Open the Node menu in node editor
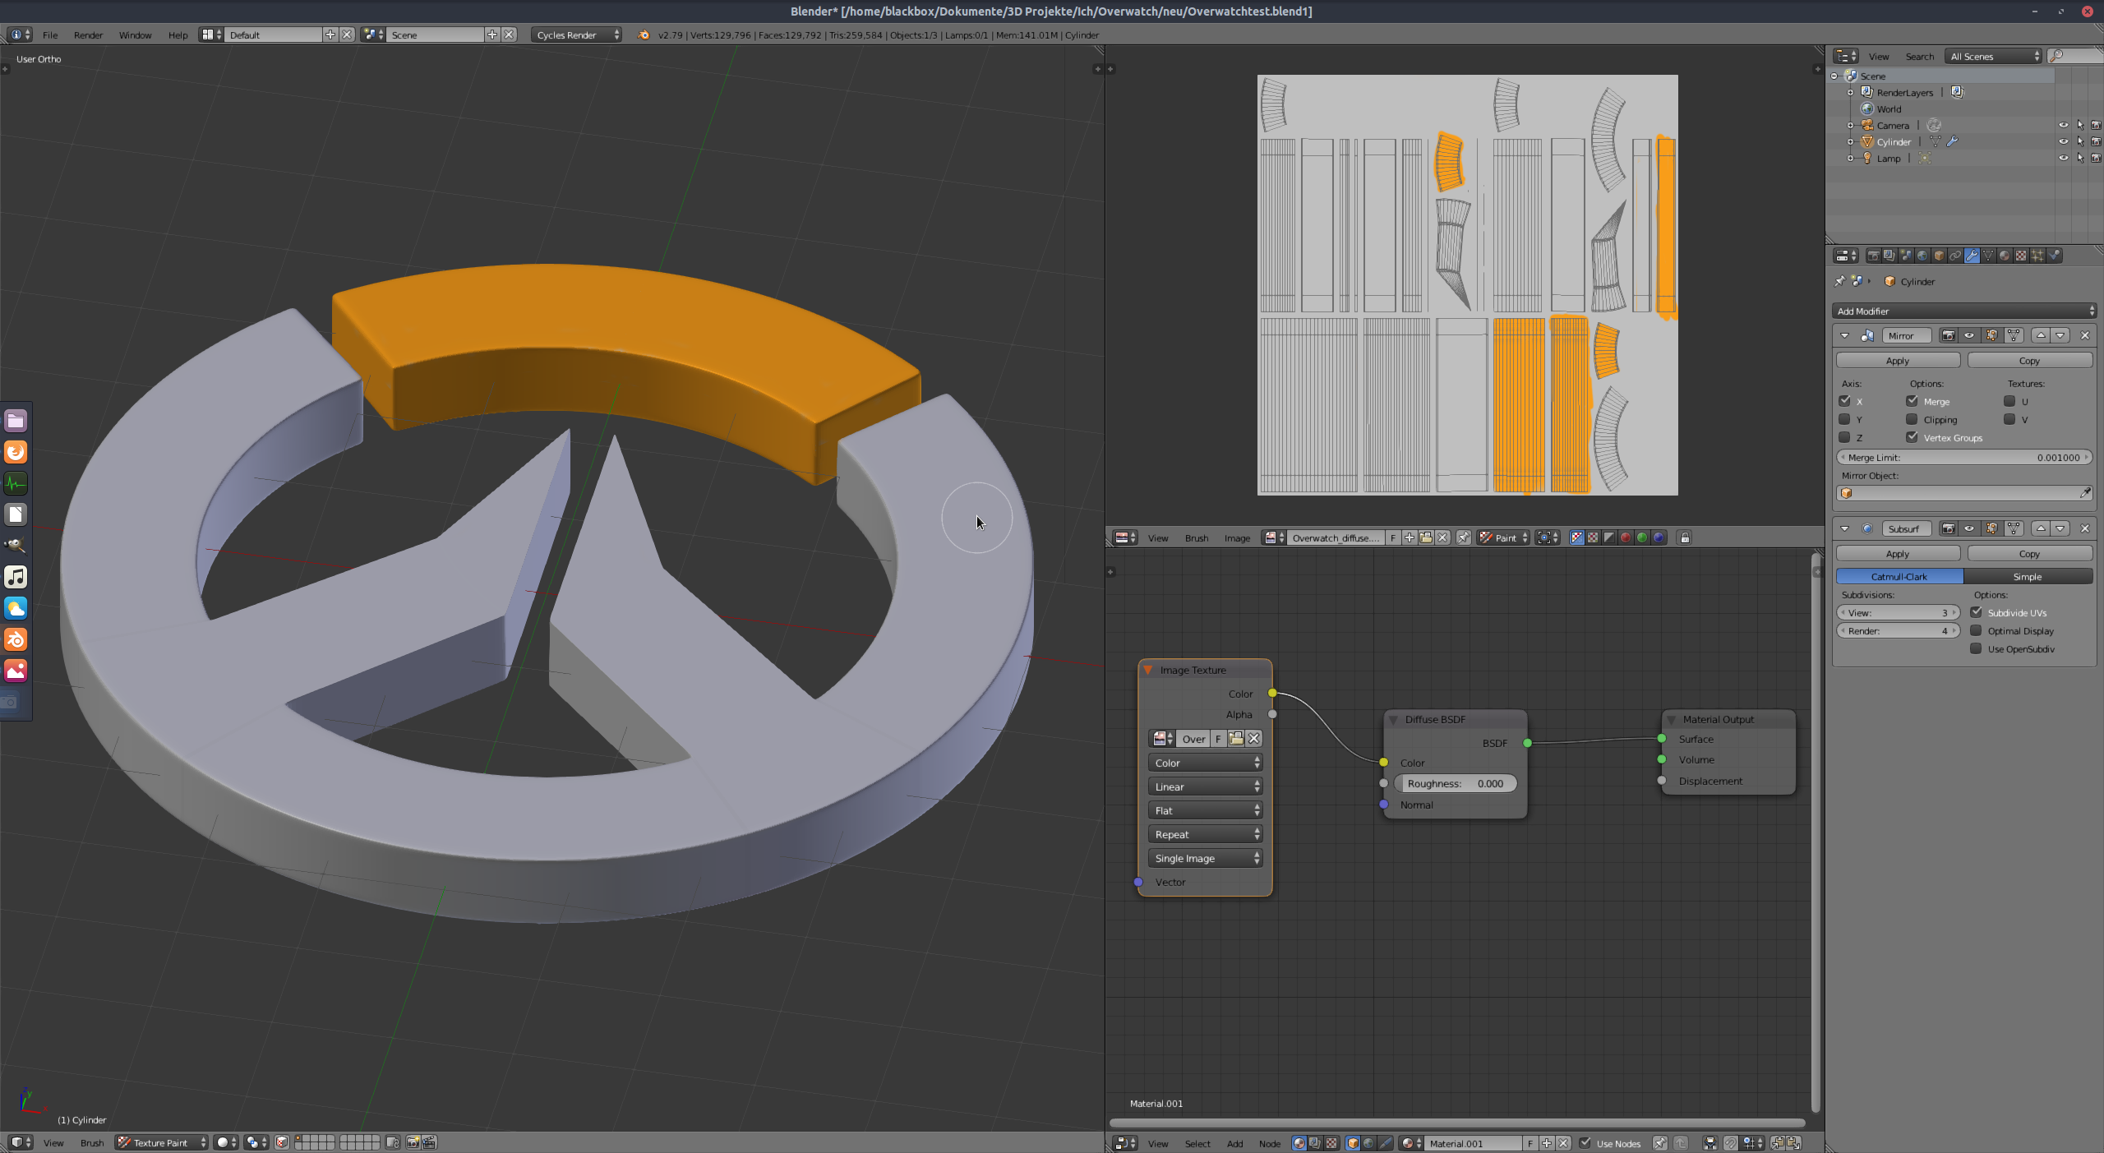Screen dimensions: 2104x1153 [1269, 1143]
